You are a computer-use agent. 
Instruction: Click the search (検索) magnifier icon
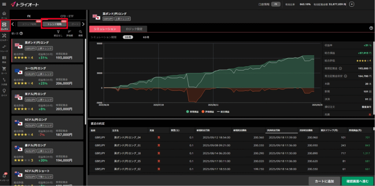(80, 33)
